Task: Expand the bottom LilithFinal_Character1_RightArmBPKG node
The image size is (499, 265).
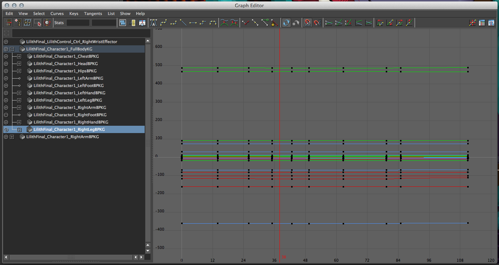Action: pos(12,137)
